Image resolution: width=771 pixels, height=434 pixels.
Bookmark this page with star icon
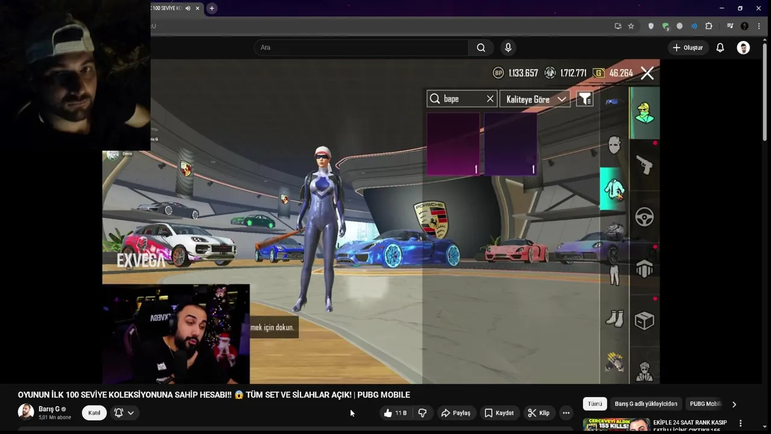631,26
